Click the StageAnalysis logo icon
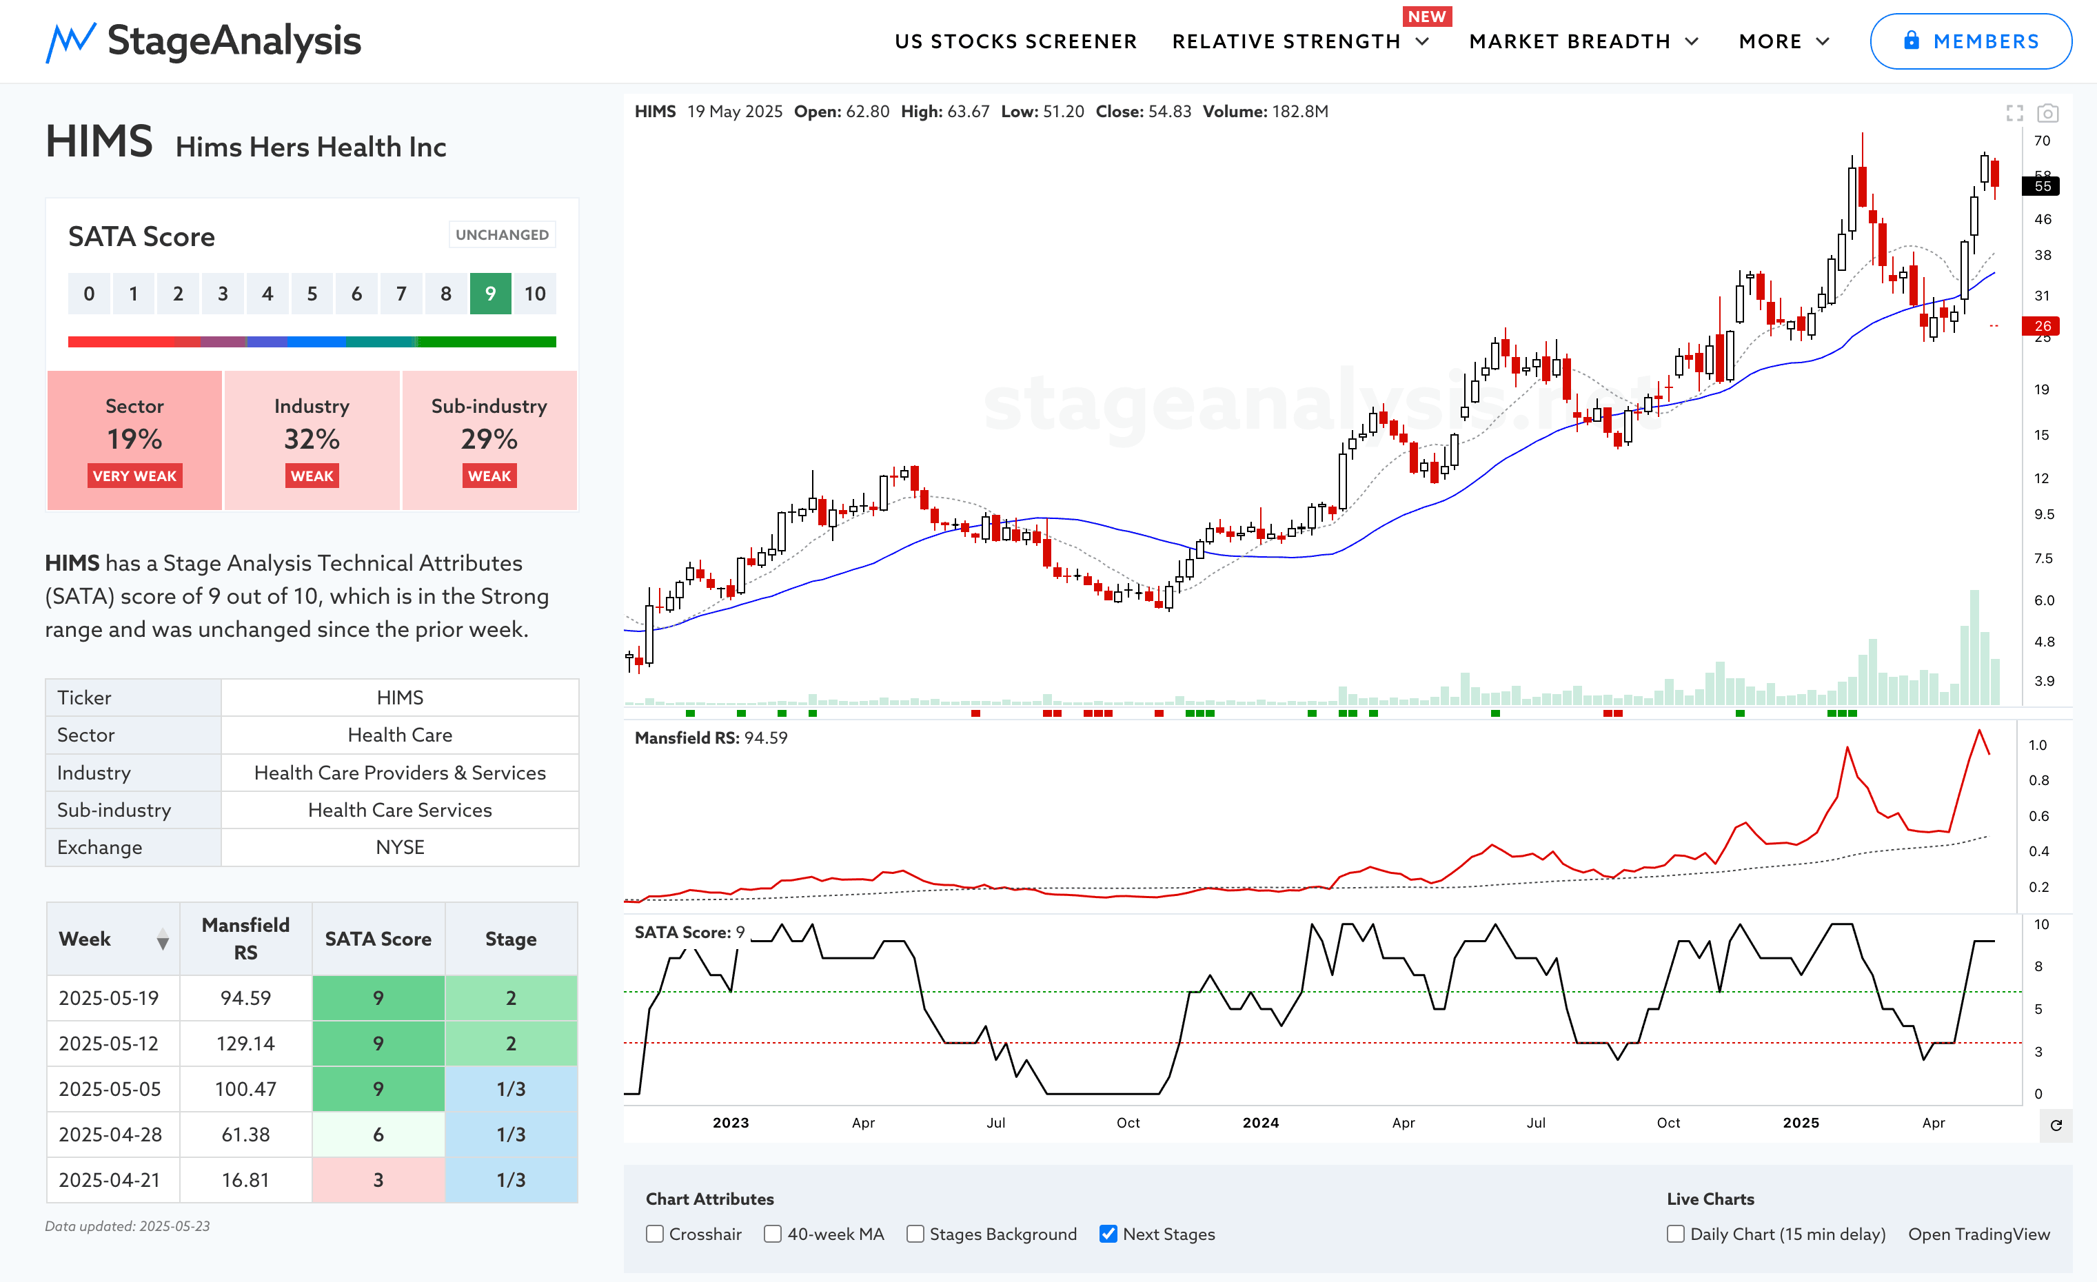The height and width of the screenshot is (1282, 2097). pos(70,41)
